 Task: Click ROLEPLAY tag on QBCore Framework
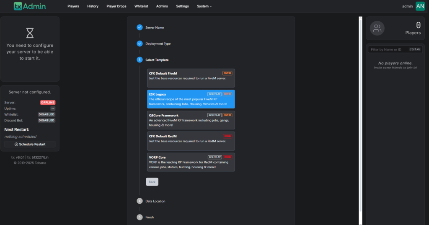214,115
